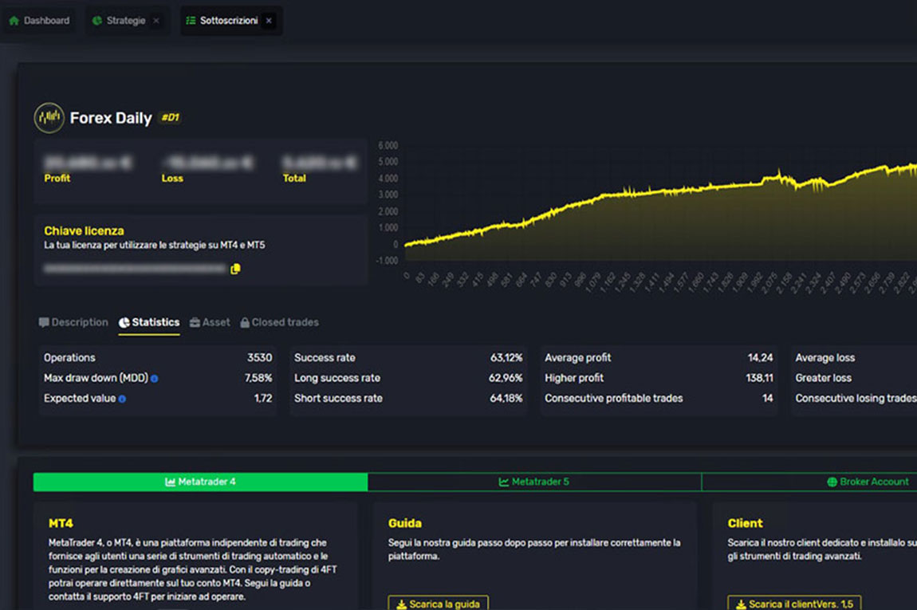Select the Statistics section tab
Image resolution: width=917 pixels, height=610 pixels.
pos(149,323)
